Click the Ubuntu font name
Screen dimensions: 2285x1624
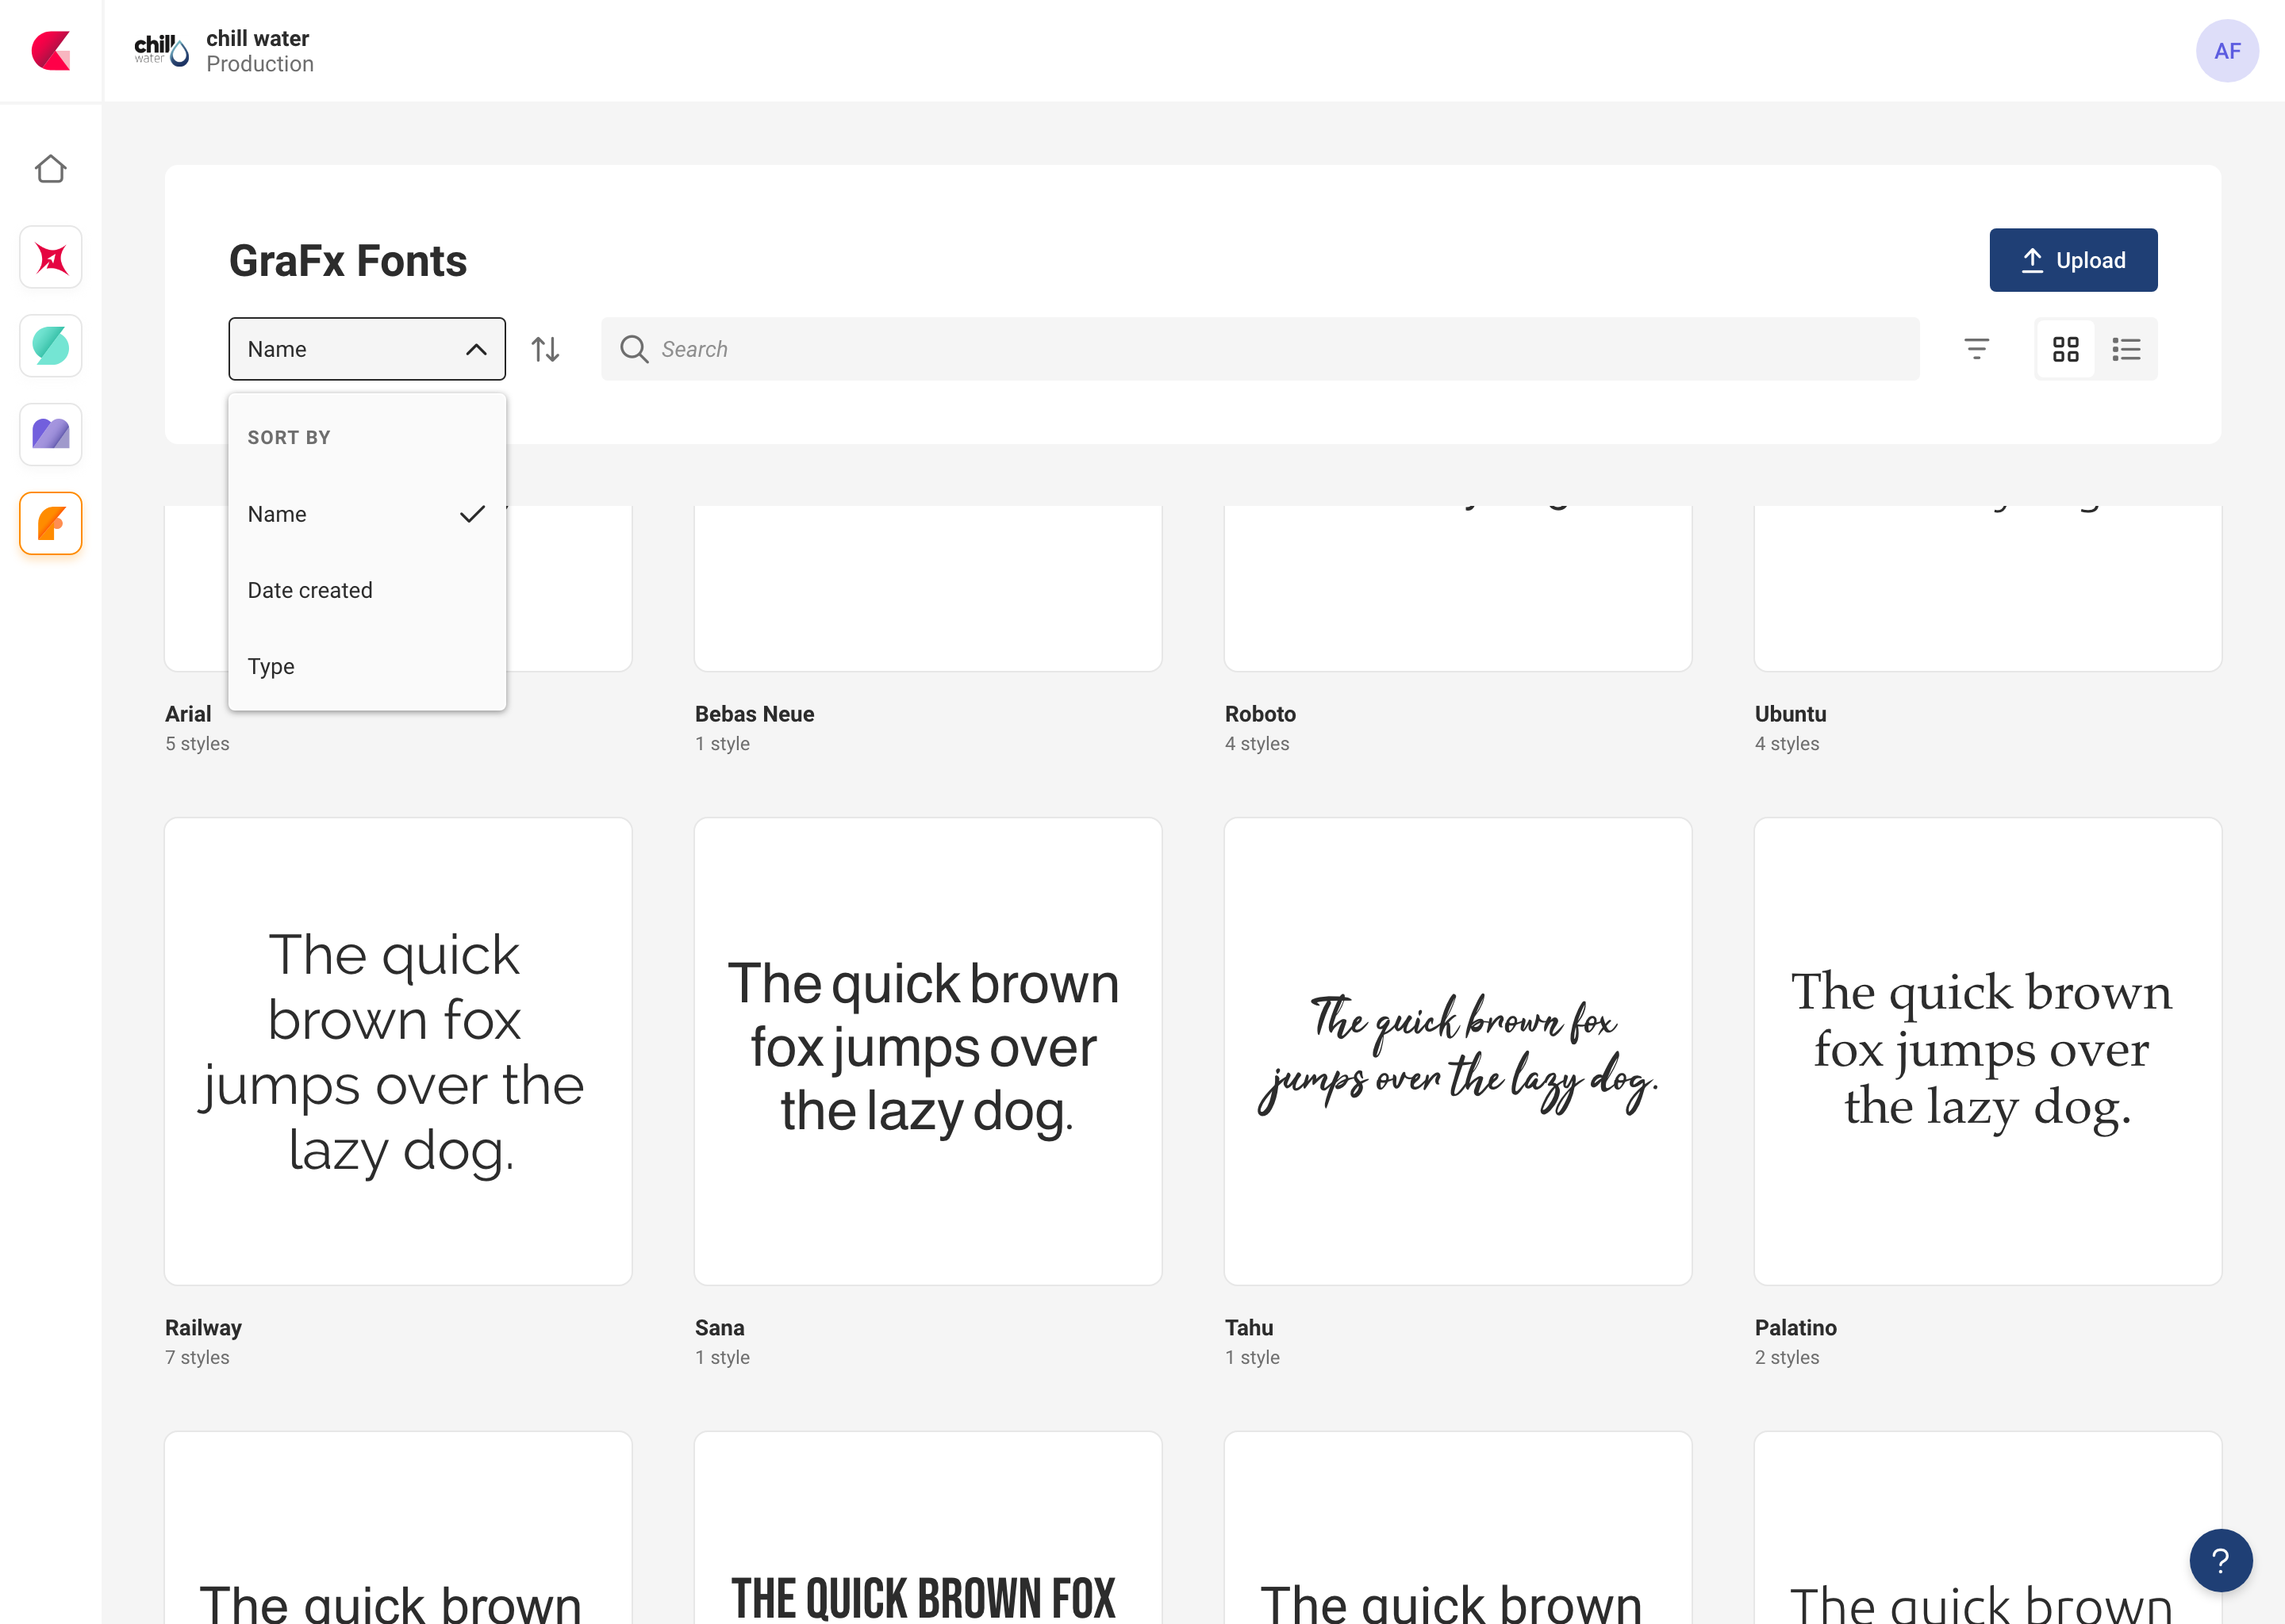point(1791,714)
